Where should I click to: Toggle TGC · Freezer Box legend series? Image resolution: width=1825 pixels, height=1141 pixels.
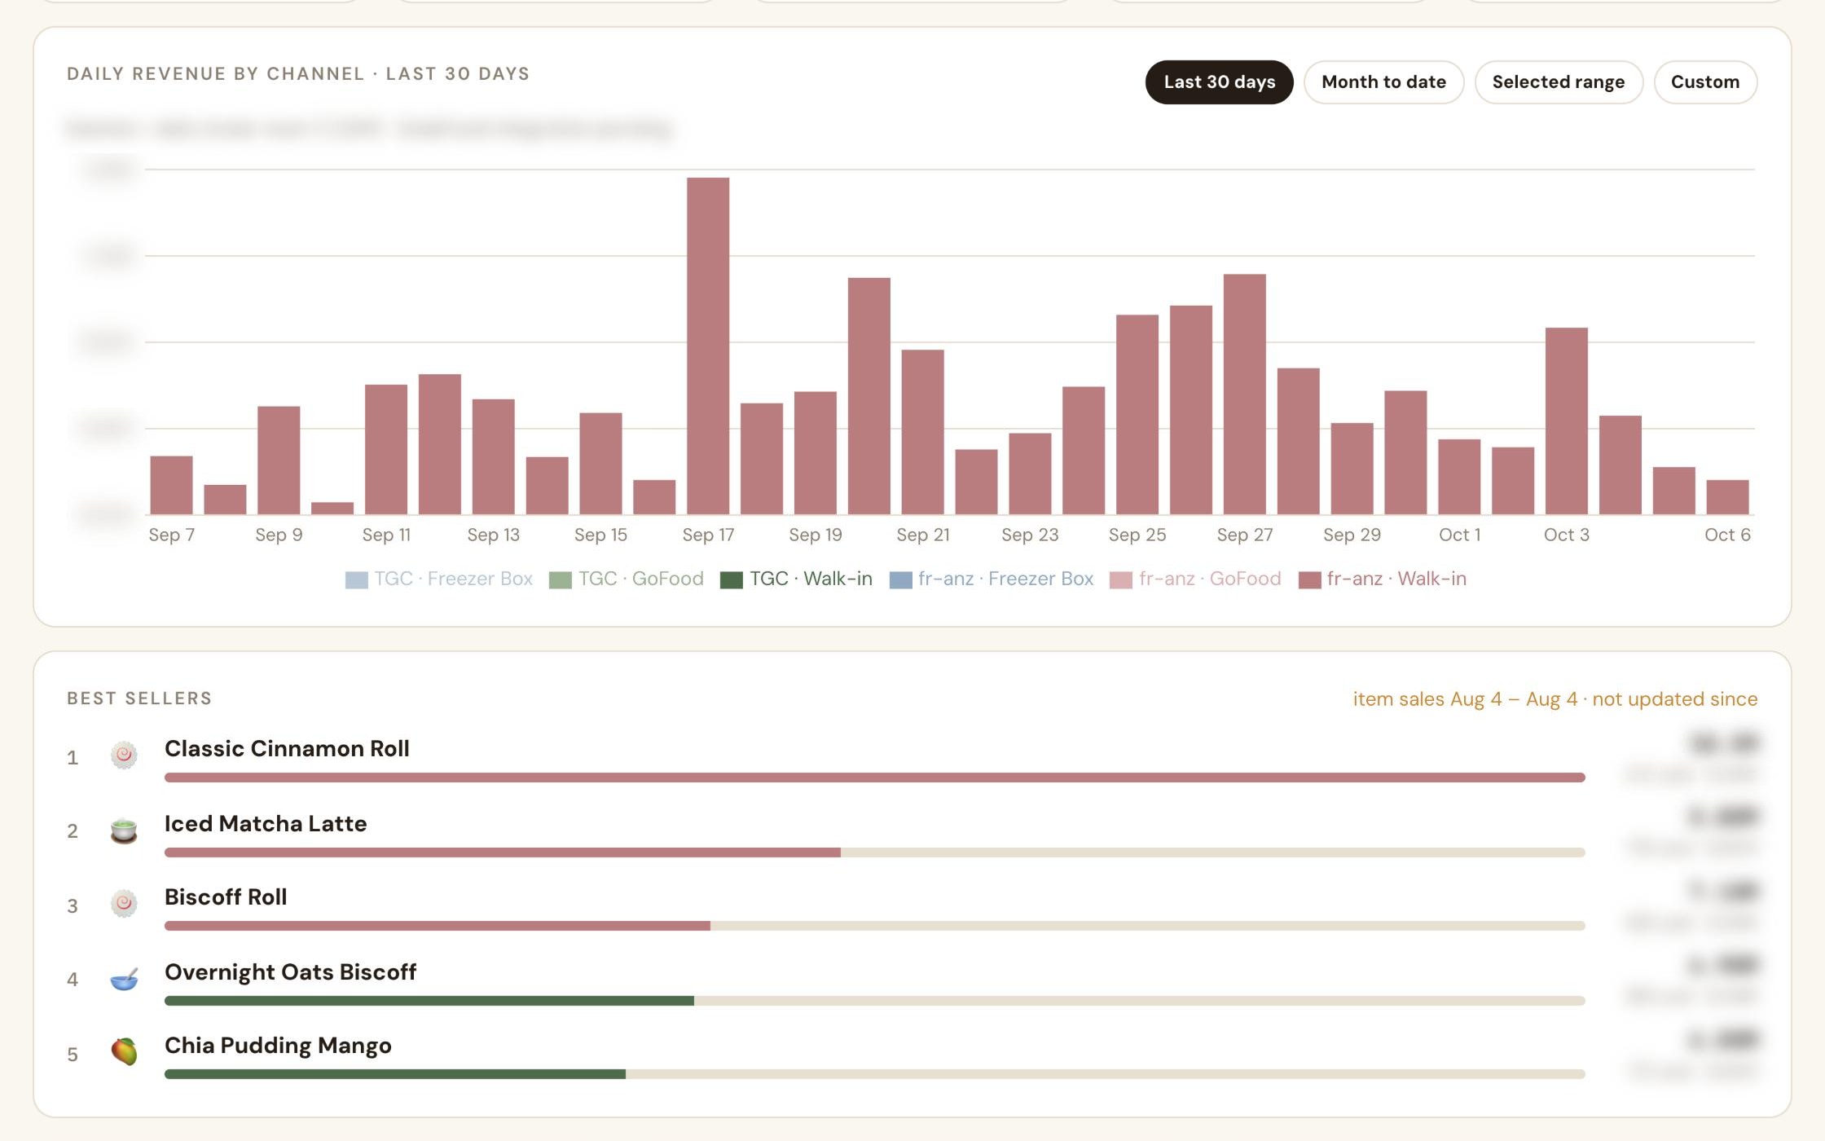438,579
